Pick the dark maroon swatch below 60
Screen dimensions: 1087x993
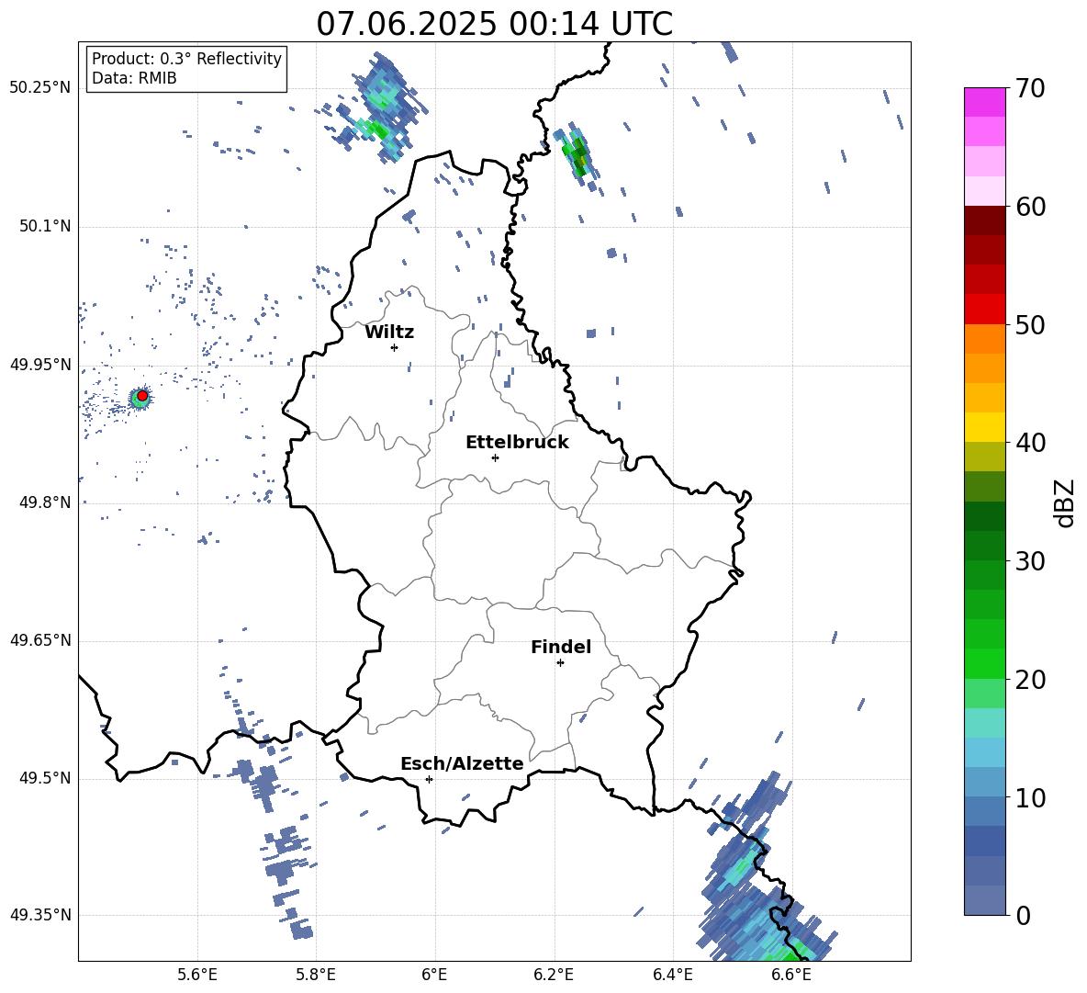tap(984, 220)
